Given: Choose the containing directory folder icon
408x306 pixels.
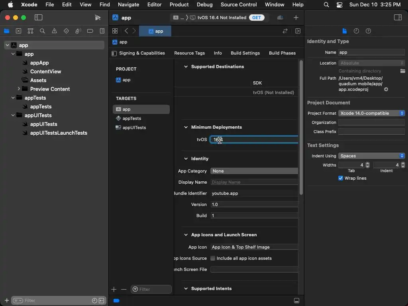Looking at the screenshot, I should (x=402, y=71).
